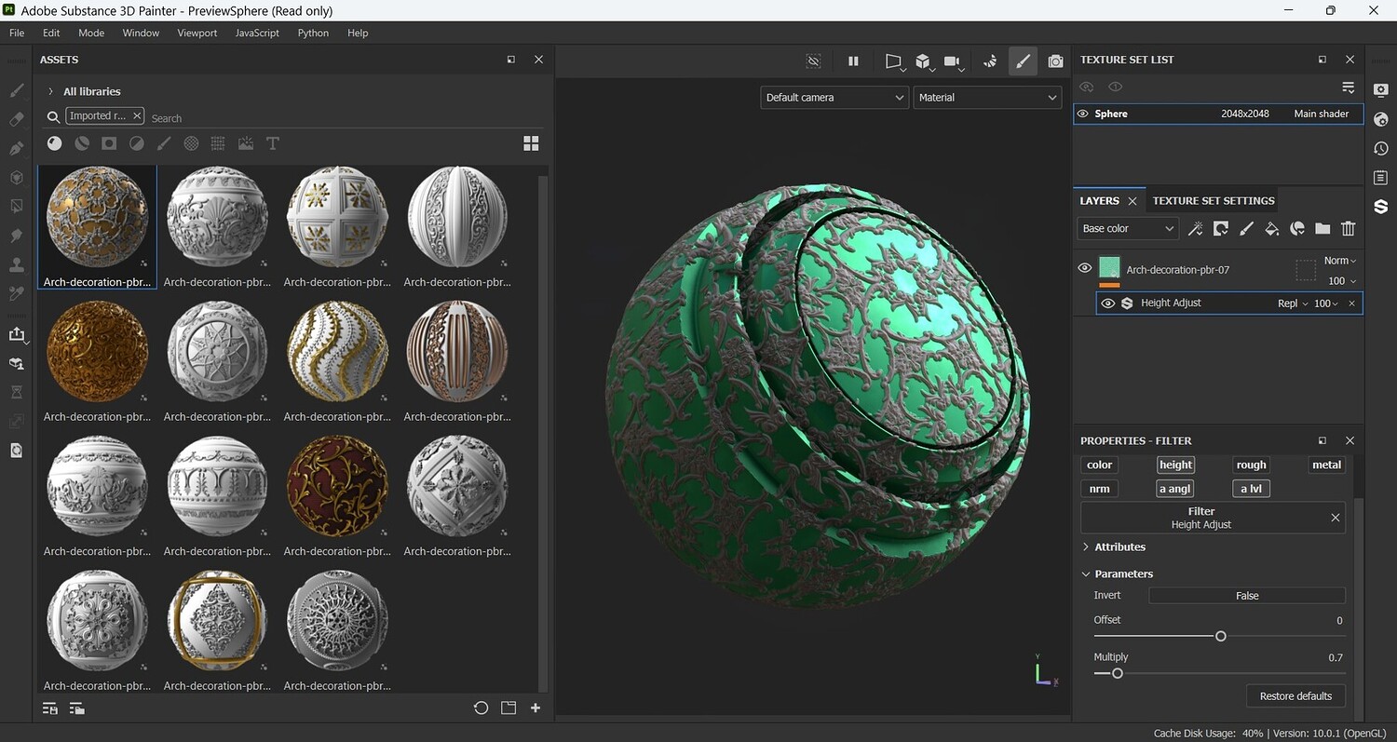Screen dimensions: 1397x742
Task: Add a fill layer with bucket icon
Action: 1271,228
